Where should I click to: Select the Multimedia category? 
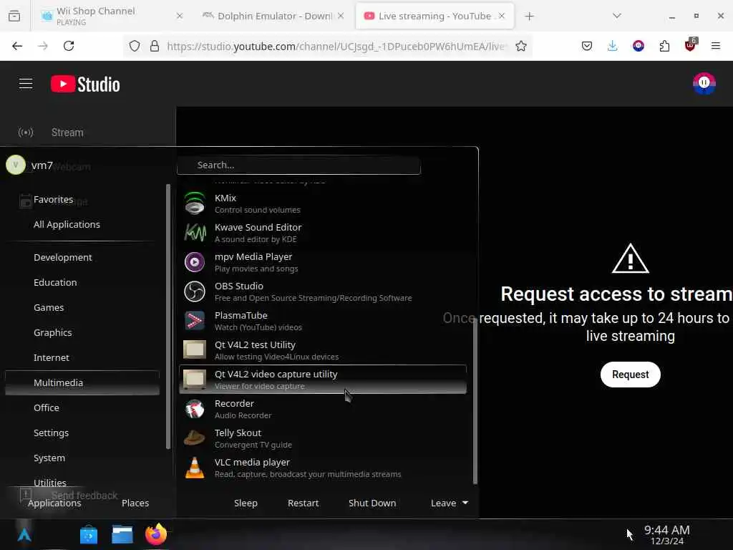coord(82,382)
